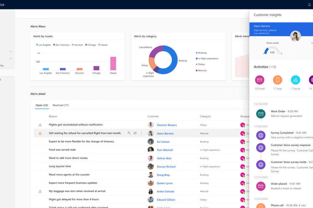Click the Work Order timeline icon
Image resolution: width=313 pixels, height=208 pixels.
coord(261,113)
